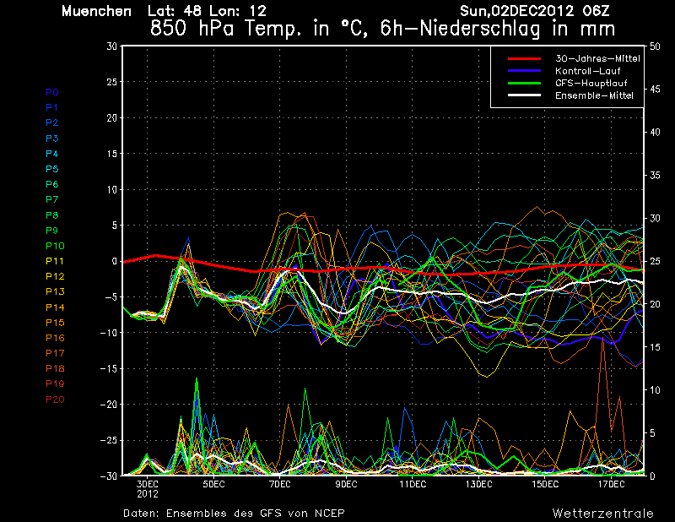Click the P17 ensemble member label

55,353
